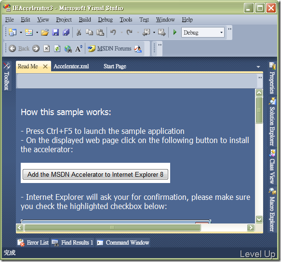Image resolution: width=281 pixels, height=262 pixels.
Task: Open the Help menu
Action: pyautogui.click(x=187, y=20)
